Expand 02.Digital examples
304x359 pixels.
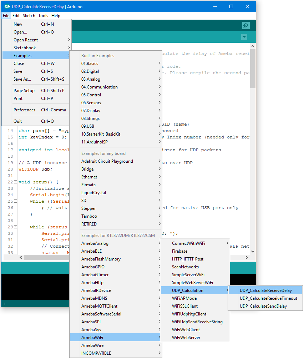(116, 71)
